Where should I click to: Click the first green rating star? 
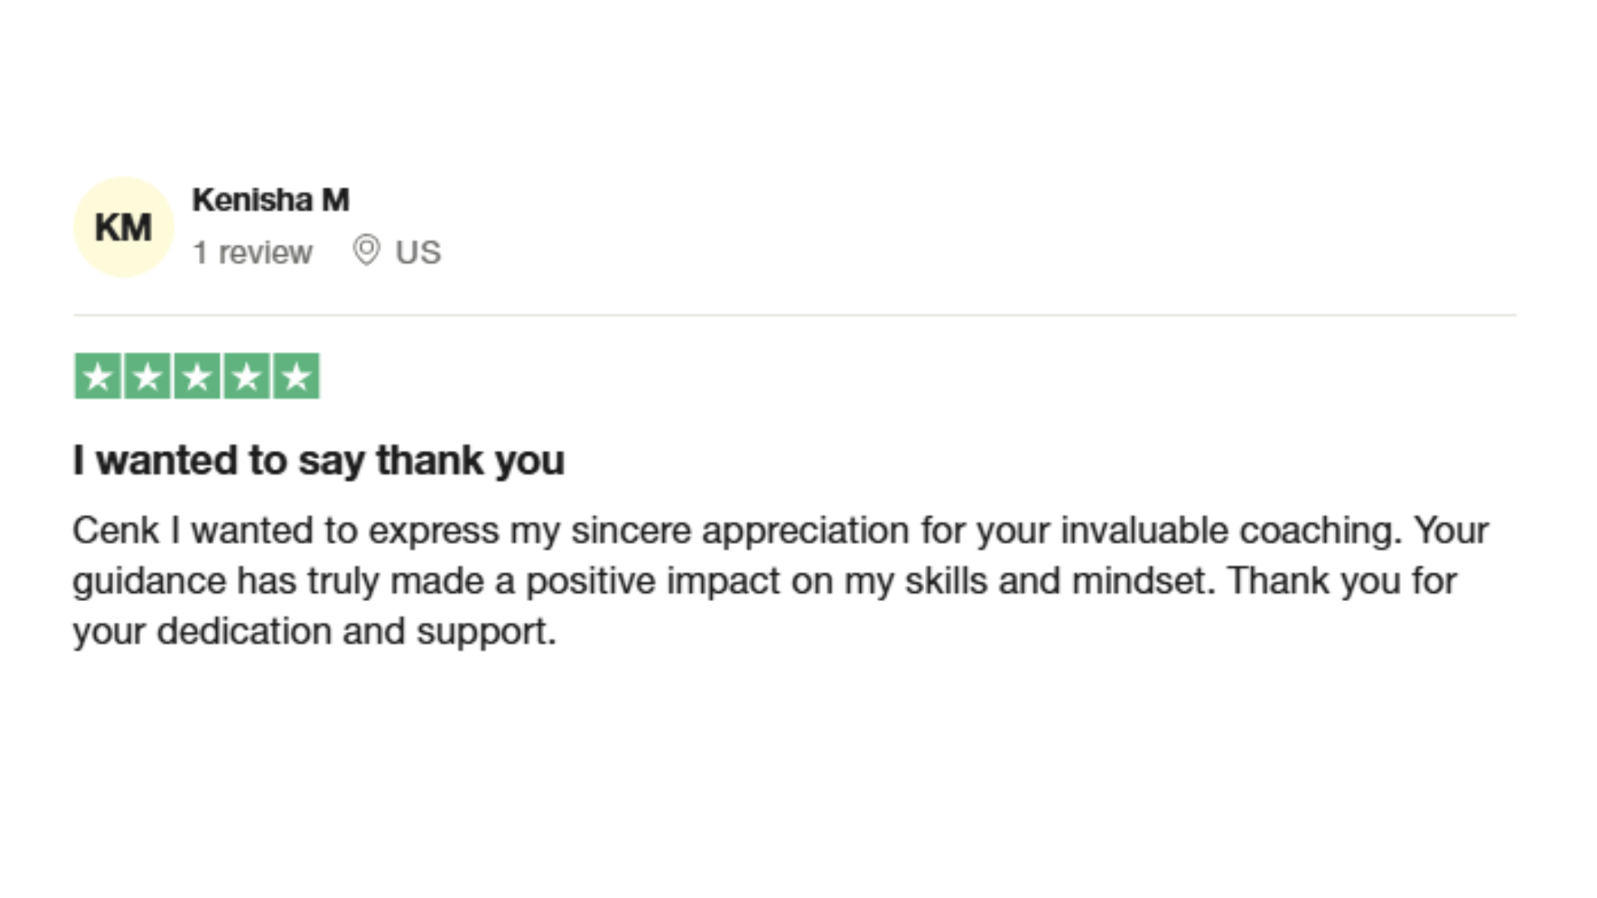[x=98, y=376]
